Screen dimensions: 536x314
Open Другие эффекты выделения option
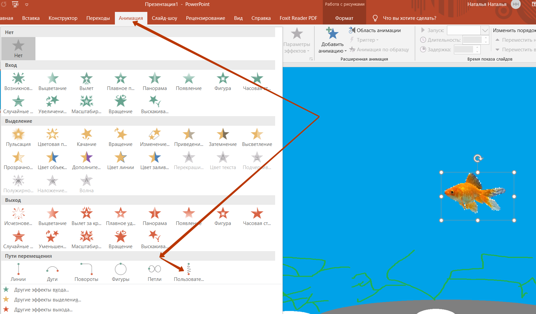[x=47, y=300]
